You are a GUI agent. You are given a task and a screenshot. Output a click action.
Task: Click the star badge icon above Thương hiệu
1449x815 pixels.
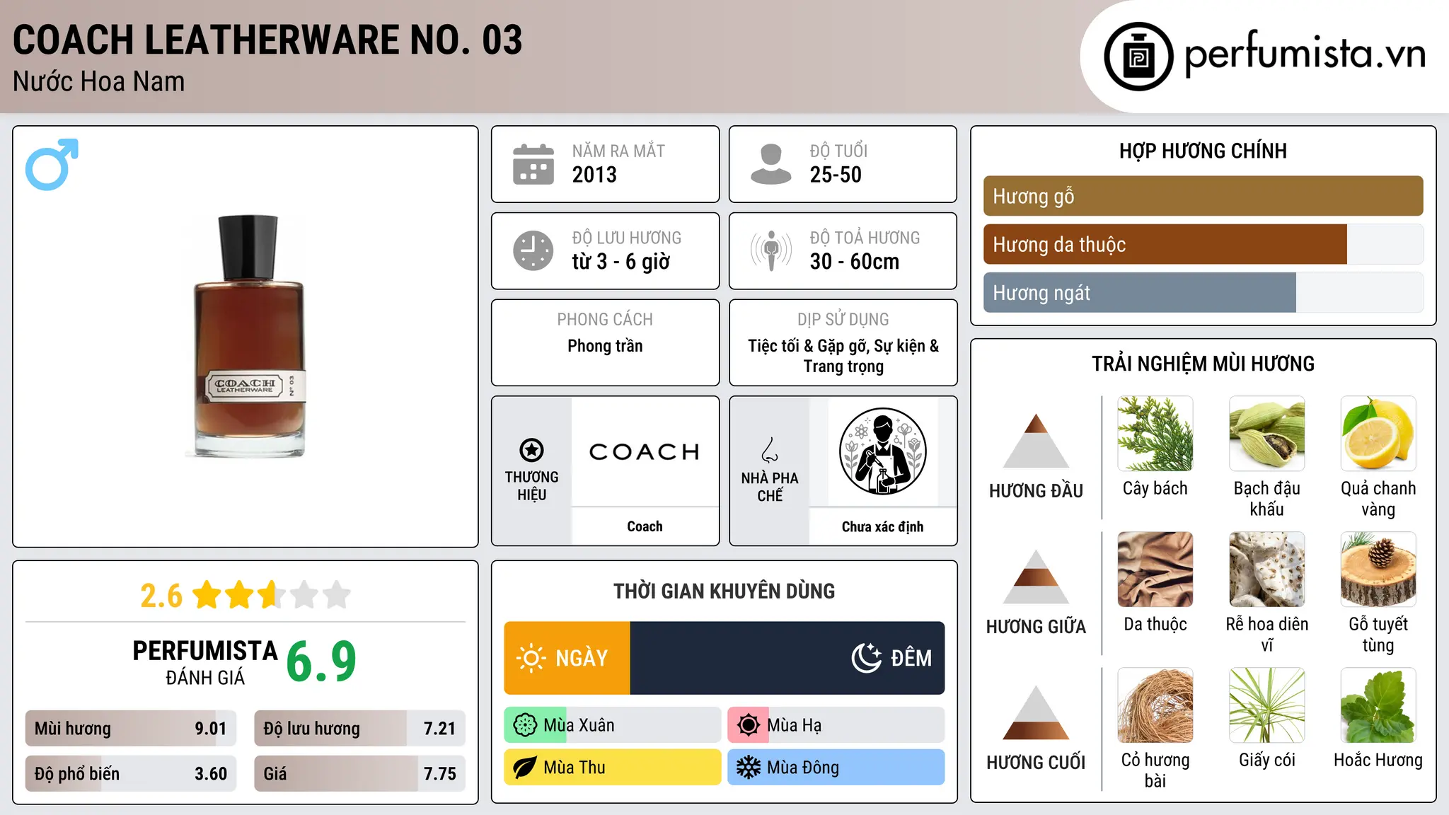531,450
